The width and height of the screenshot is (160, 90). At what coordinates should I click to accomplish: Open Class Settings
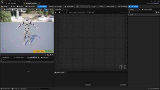click(x=122, y=6)
